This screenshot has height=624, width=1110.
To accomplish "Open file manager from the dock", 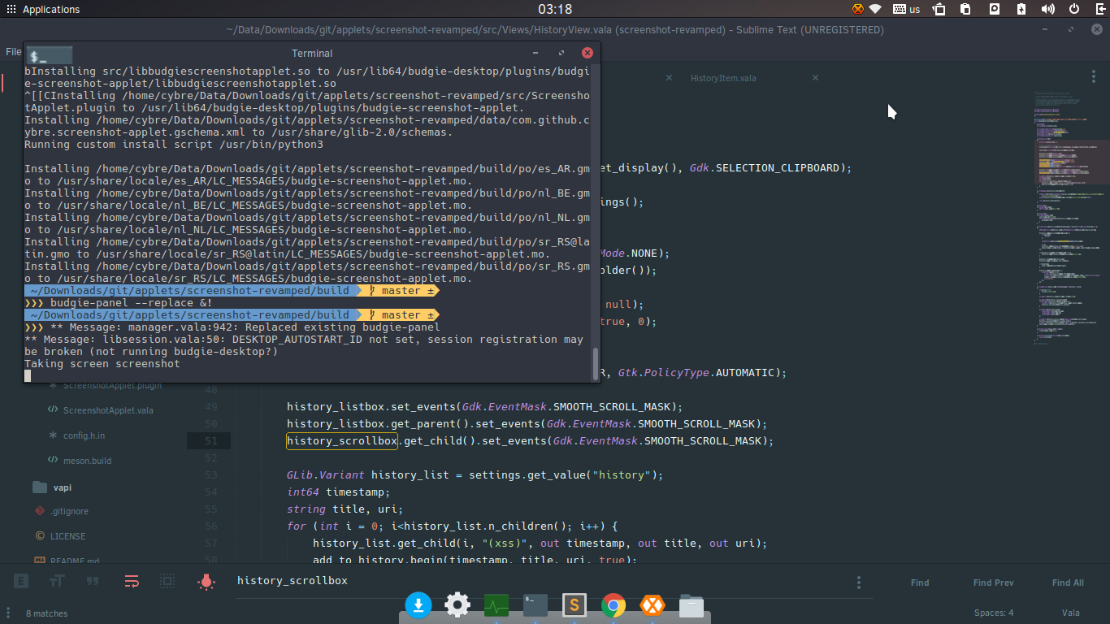I will (x=692, y=605).
